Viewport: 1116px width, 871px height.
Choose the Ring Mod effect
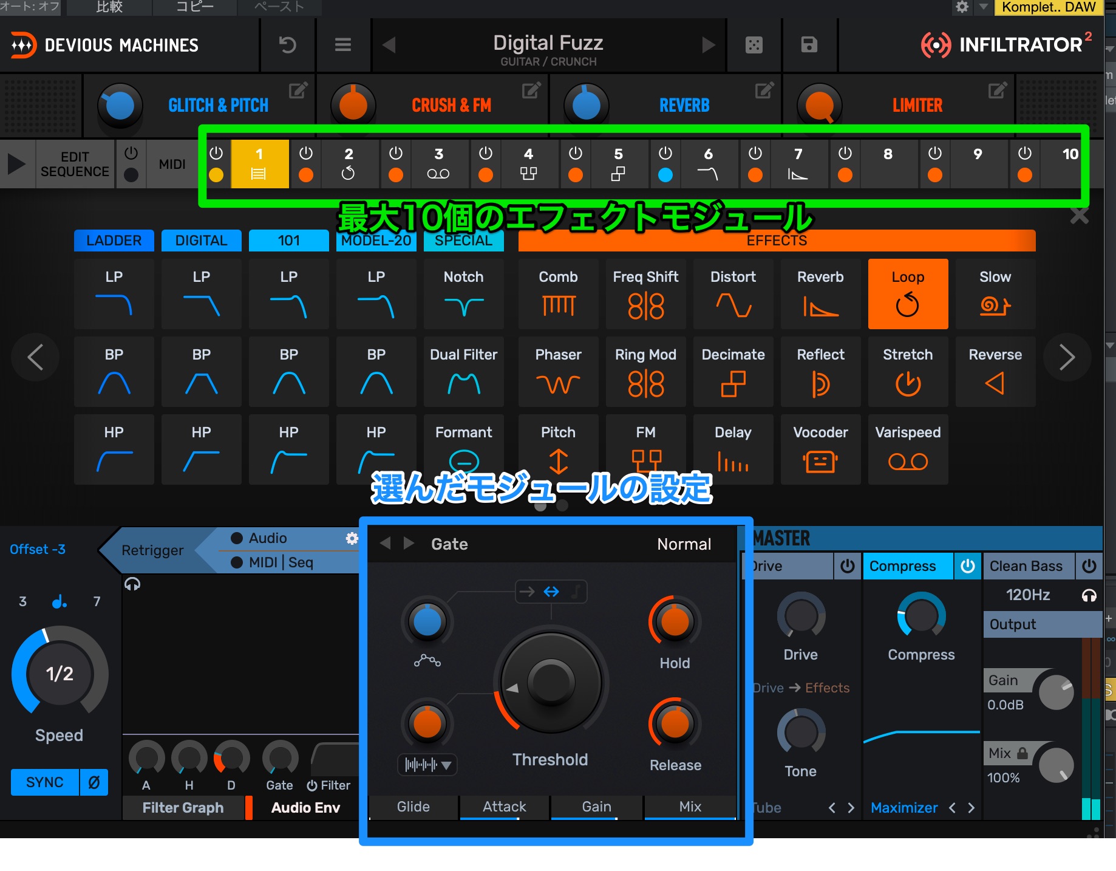(x=645, y=372)
